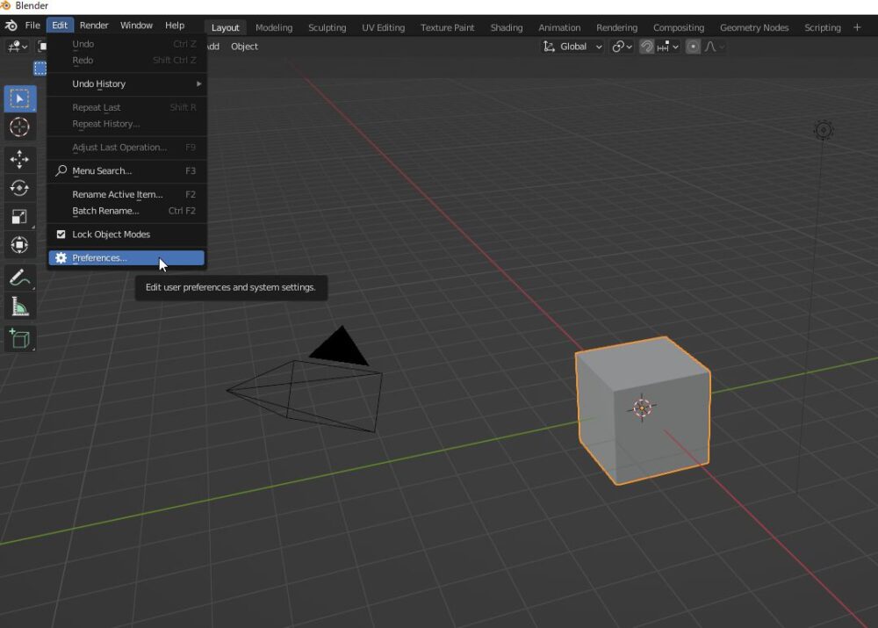Toggle snapping magnet icon
The image size is (878, 628).
tap(646, 47)
